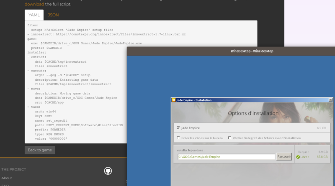Follow the download link for the script
The height and width of the screenshot is (186, 335).
[x=34, y=4]
